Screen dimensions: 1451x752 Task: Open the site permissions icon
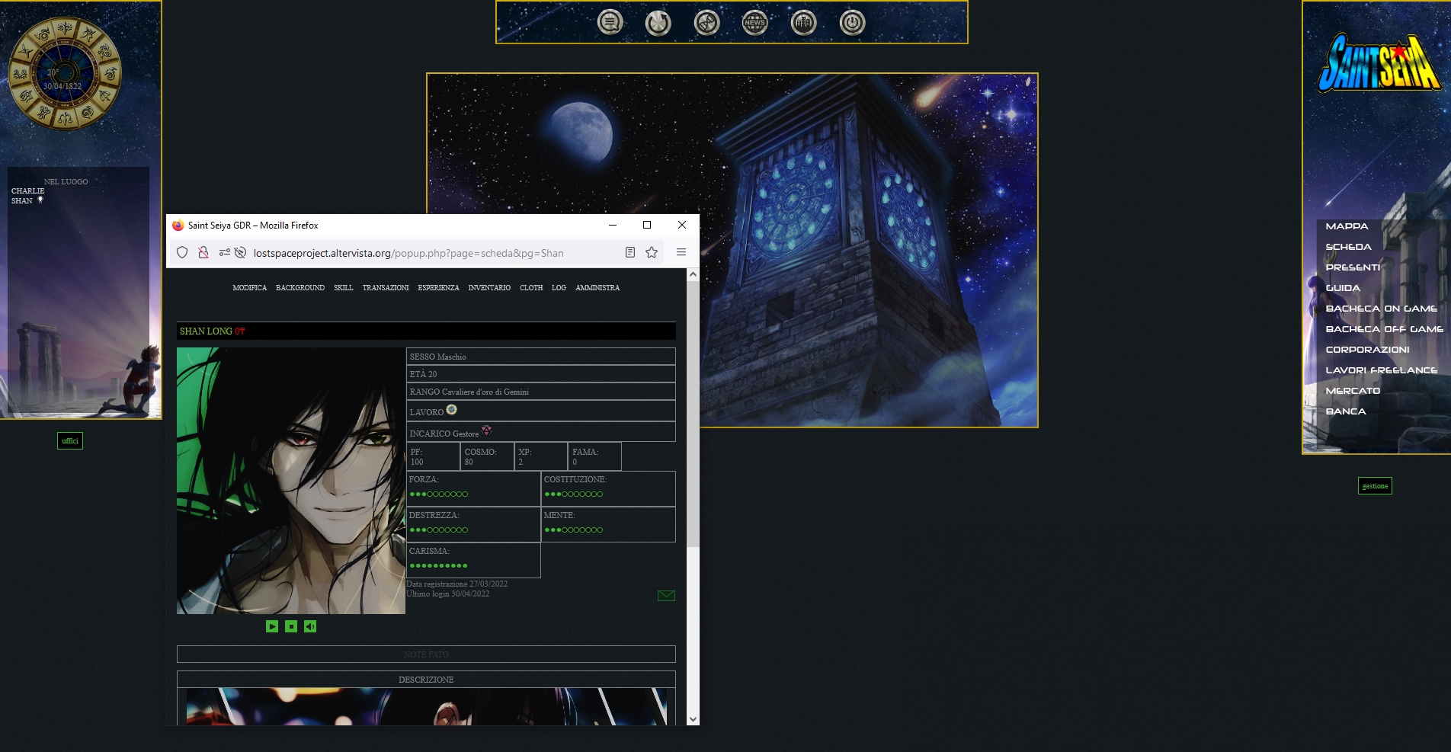click(x=224, y=253)
